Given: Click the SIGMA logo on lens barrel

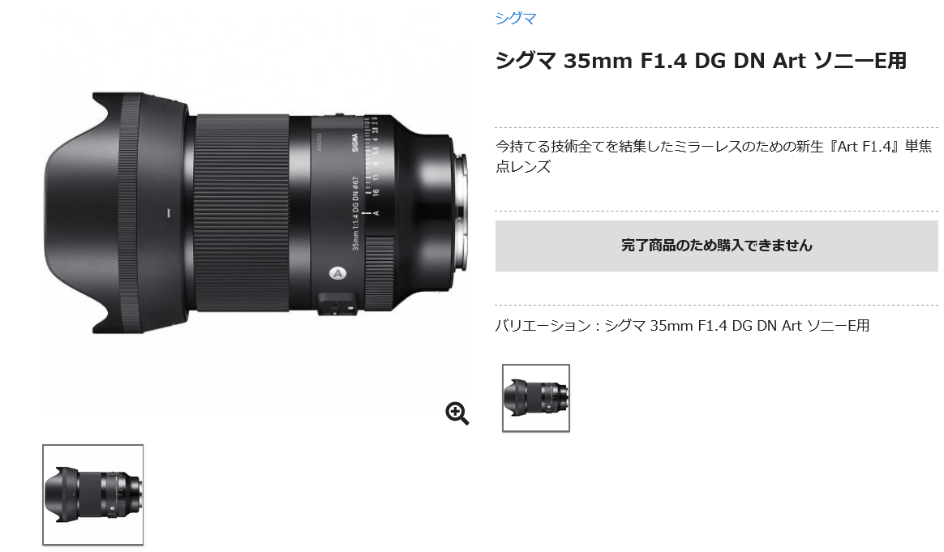Looking at the screenshot, I should click(x=354, y=142).
